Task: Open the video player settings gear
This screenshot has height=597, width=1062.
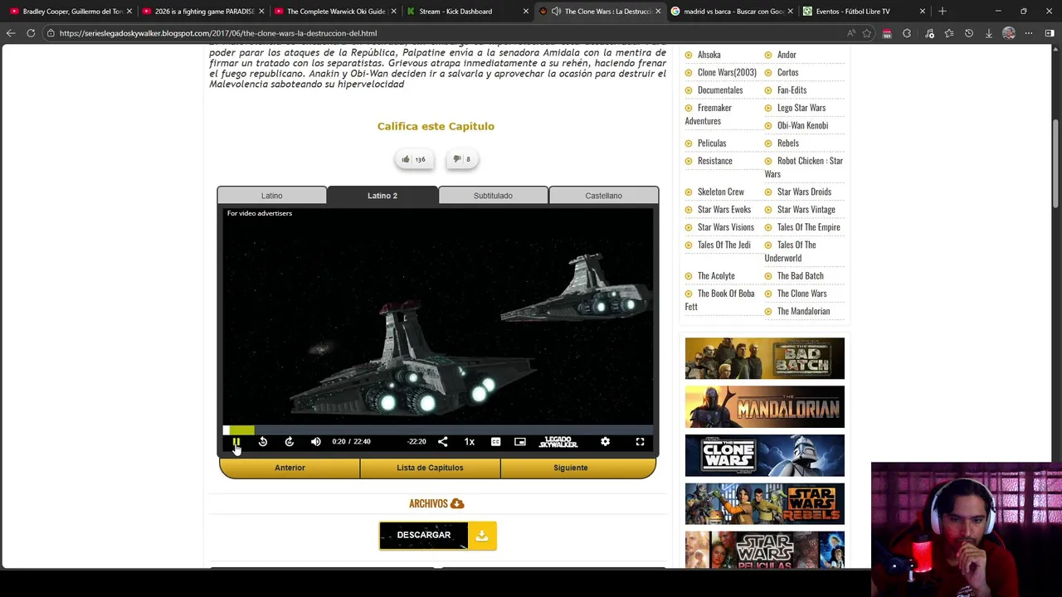Action: [x=605, y=442]
